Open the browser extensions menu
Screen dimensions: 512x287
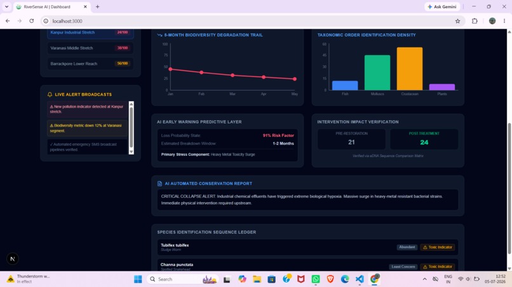coord(475,21)
